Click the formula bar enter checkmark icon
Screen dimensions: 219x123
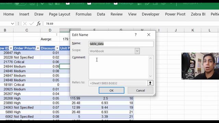(x=32, y=24)
